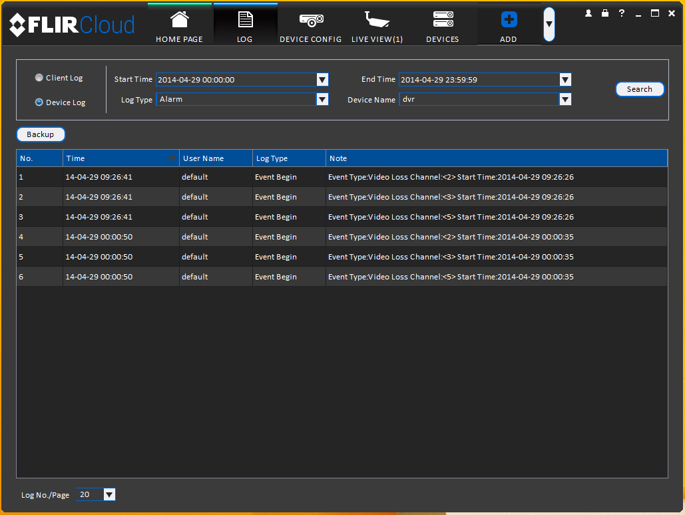The height and width of the screenshot is (515, 685).
Task: Sort by the Time column header
Action: pos(121,158)
